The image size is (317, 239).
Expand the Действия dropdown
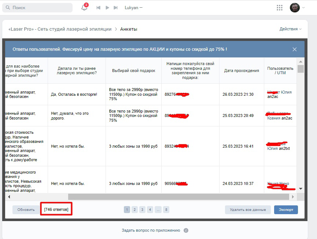[x=290, y=29]
